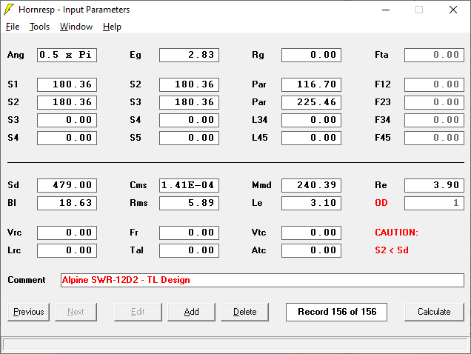Click the Ang label
Image resolution: width=471 pixels, height=354 pixels.
[x=16, y=55]
